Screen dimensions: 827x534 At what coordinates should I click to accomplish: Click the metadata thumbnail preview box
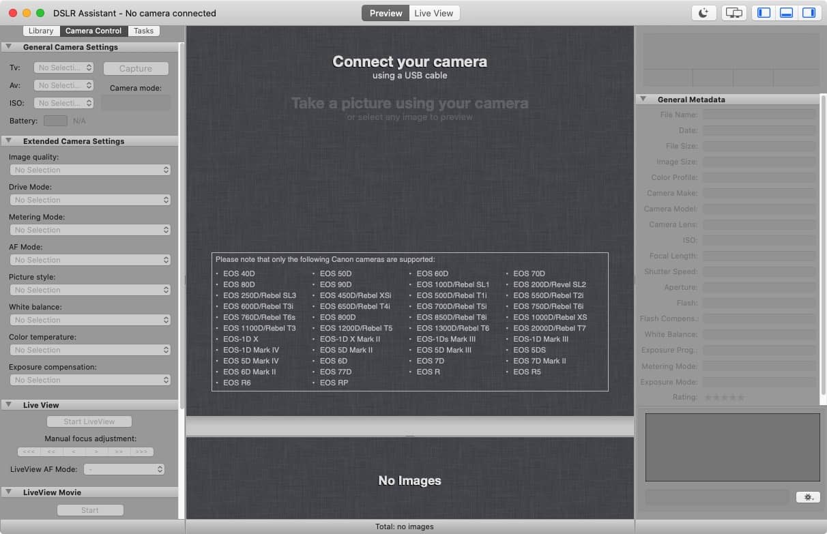[x=733, y=447]
